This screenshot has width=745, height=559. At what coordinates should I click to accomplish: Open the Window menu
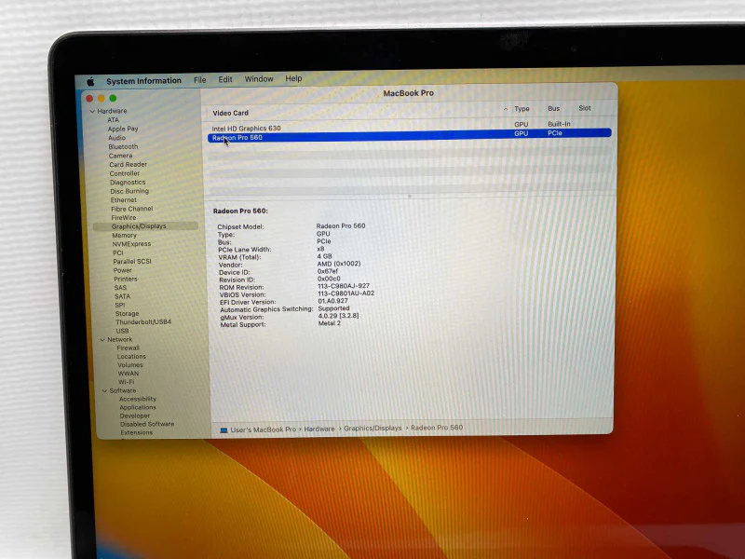pyautogui.click(x=259, y=79)
